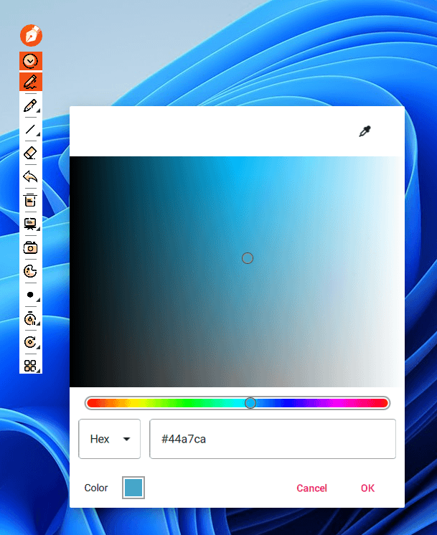Click the hue slider handle

[x=250, y=403]
